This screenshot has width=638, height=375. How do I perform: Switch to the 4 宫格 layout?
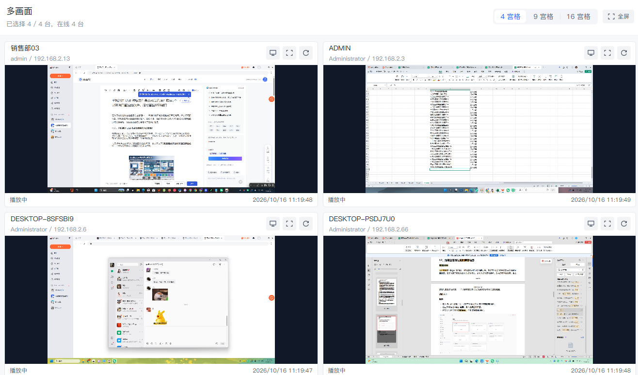pyautogui.click(x=510, y=16)
